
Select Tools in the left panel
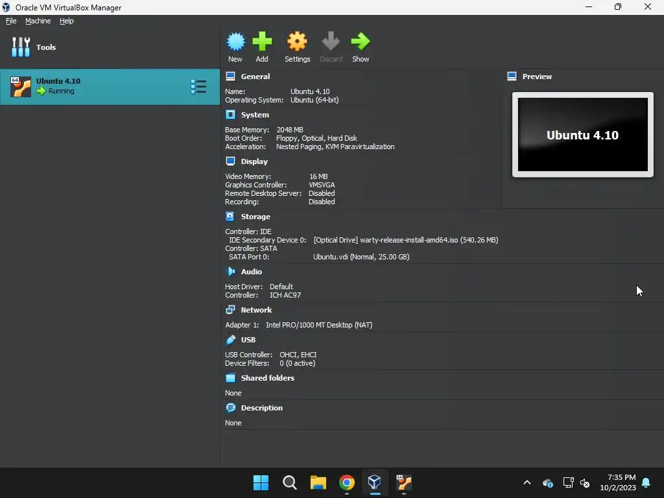click(110, 47)
